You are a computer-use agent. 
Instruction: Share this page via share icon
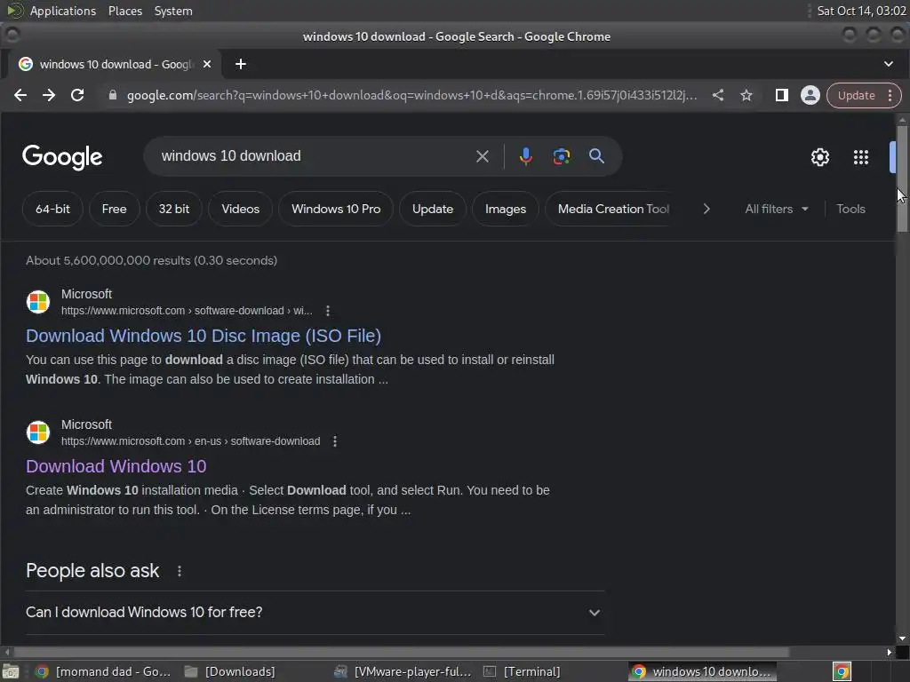pos(718,95)
